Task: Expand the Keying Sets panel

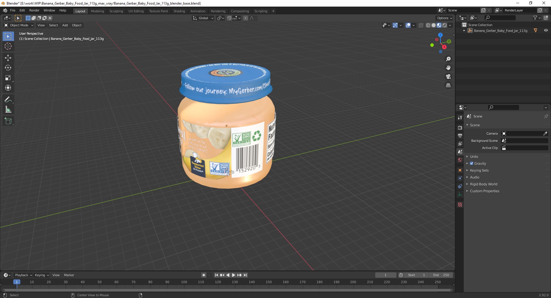Action: (479, 170)
